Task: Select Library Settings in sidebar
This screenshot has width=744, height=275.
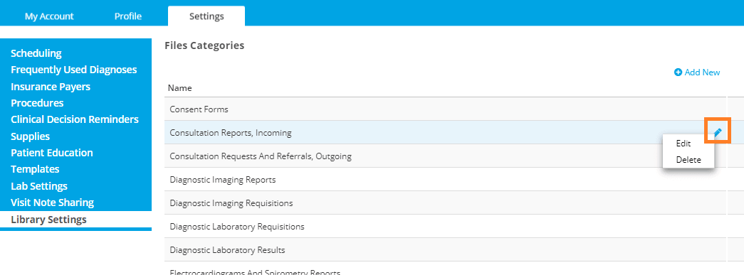Action: point(48,220)
